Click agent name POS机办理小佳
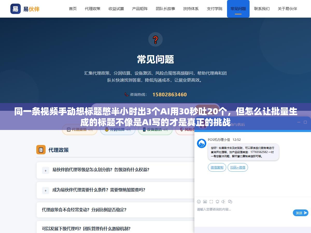 219,140
